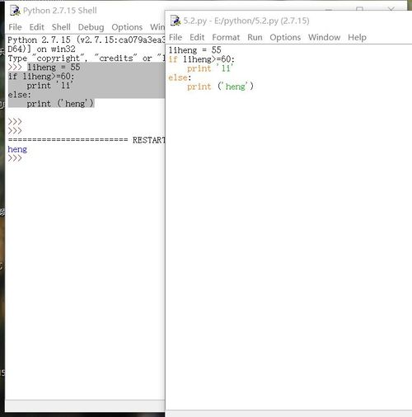412x417 pixels.
Task: Click the Python Shell window title icon
Action: pos(15,11)
